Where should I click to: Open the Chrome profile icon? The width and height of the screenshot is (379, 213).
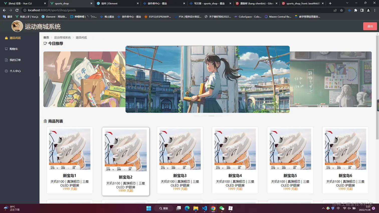(x=368, y=10)
